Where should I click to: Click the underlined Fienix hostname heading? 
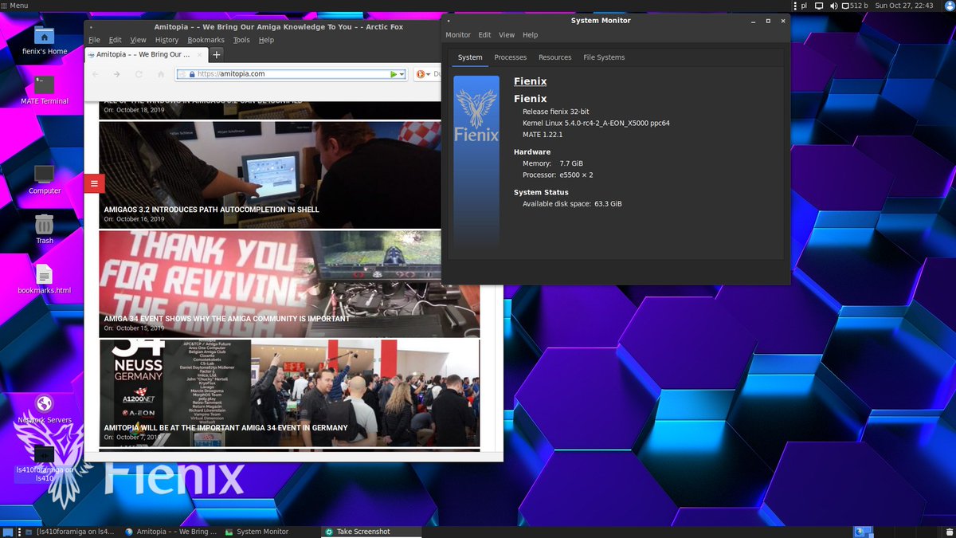531,81
